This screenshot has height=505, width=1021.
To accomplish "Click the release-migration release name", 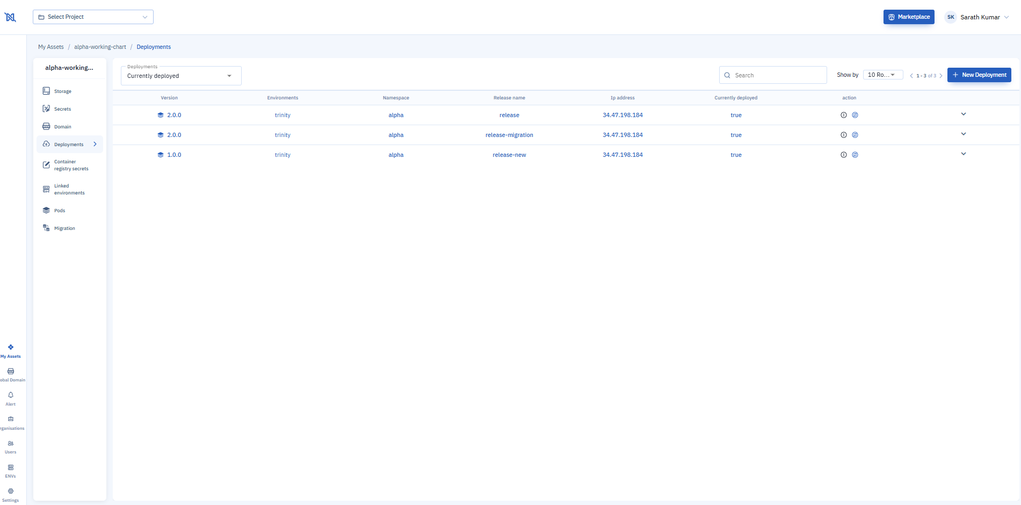I will (x=509, y=135).
